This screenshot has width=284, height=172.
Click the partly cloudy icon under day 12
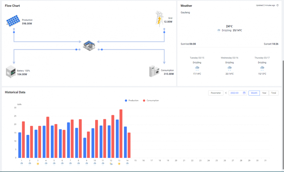point(111,164)
